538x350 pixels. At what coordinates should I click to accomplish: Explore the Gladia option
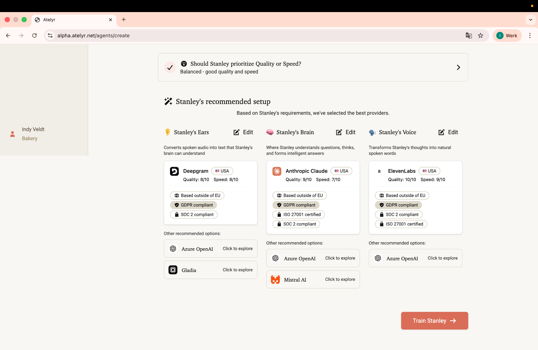tap(210, 270)
